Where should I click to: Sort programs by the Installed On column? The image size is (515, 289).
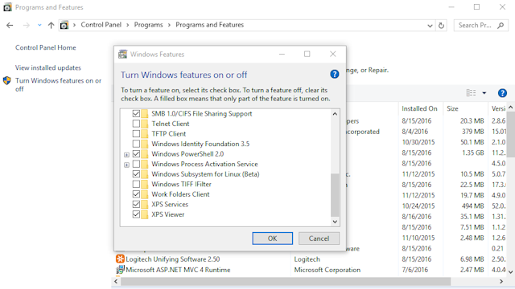(419, 109)
